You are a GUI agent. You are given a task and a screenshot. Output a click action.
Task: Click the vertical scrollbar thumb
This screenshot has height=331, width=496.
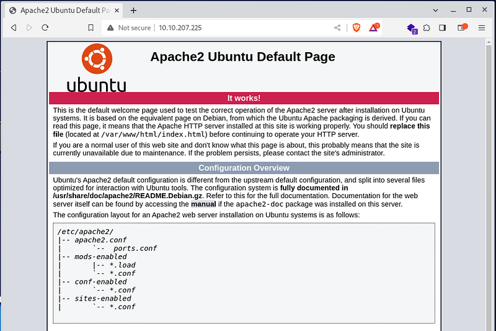[x=489, y=187]
